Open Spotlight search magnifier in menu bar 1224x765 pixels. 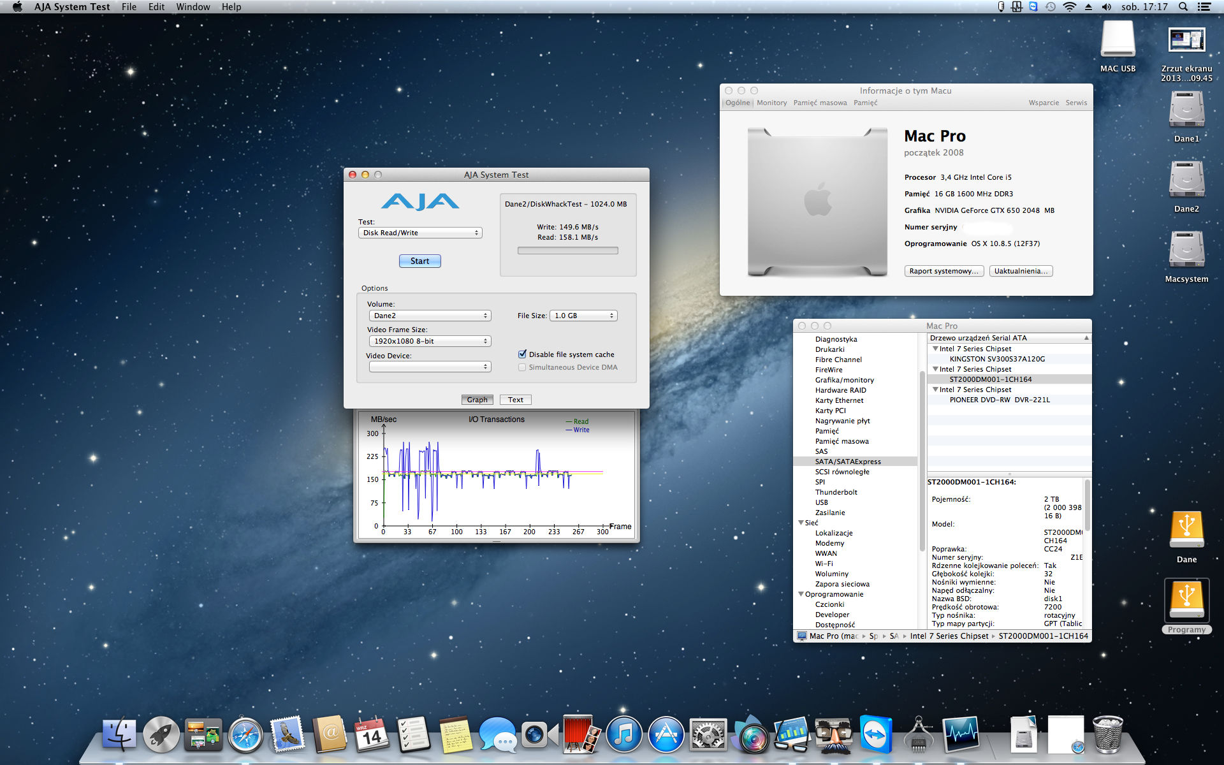(x=1183, y=7)
